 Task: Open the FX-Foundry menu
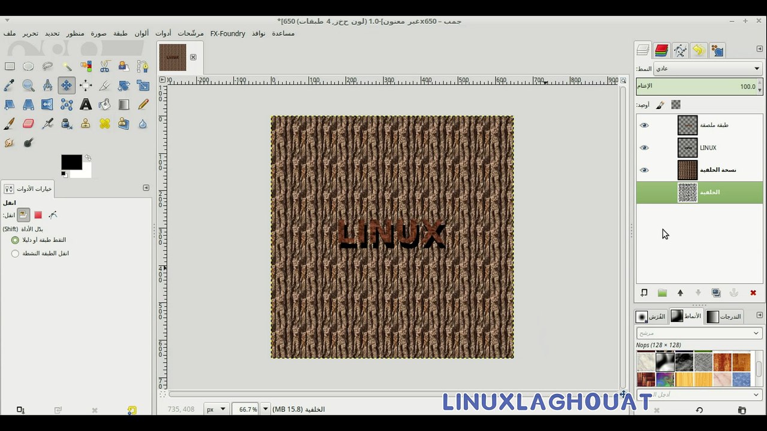228,34
